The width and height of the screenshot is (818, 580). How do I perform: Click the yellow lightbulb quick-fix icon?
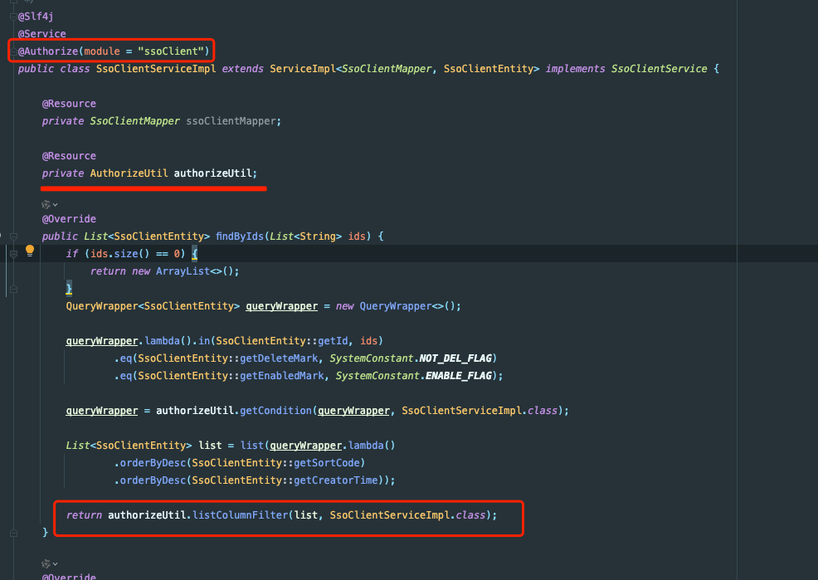point(30,251)
